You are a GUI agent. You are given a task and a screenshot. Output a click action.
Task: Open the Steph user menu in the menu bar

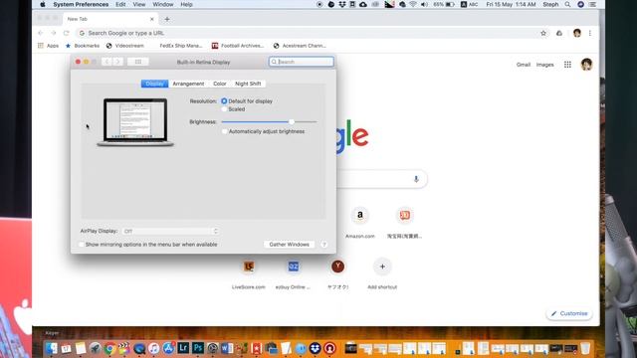point(550,4)
